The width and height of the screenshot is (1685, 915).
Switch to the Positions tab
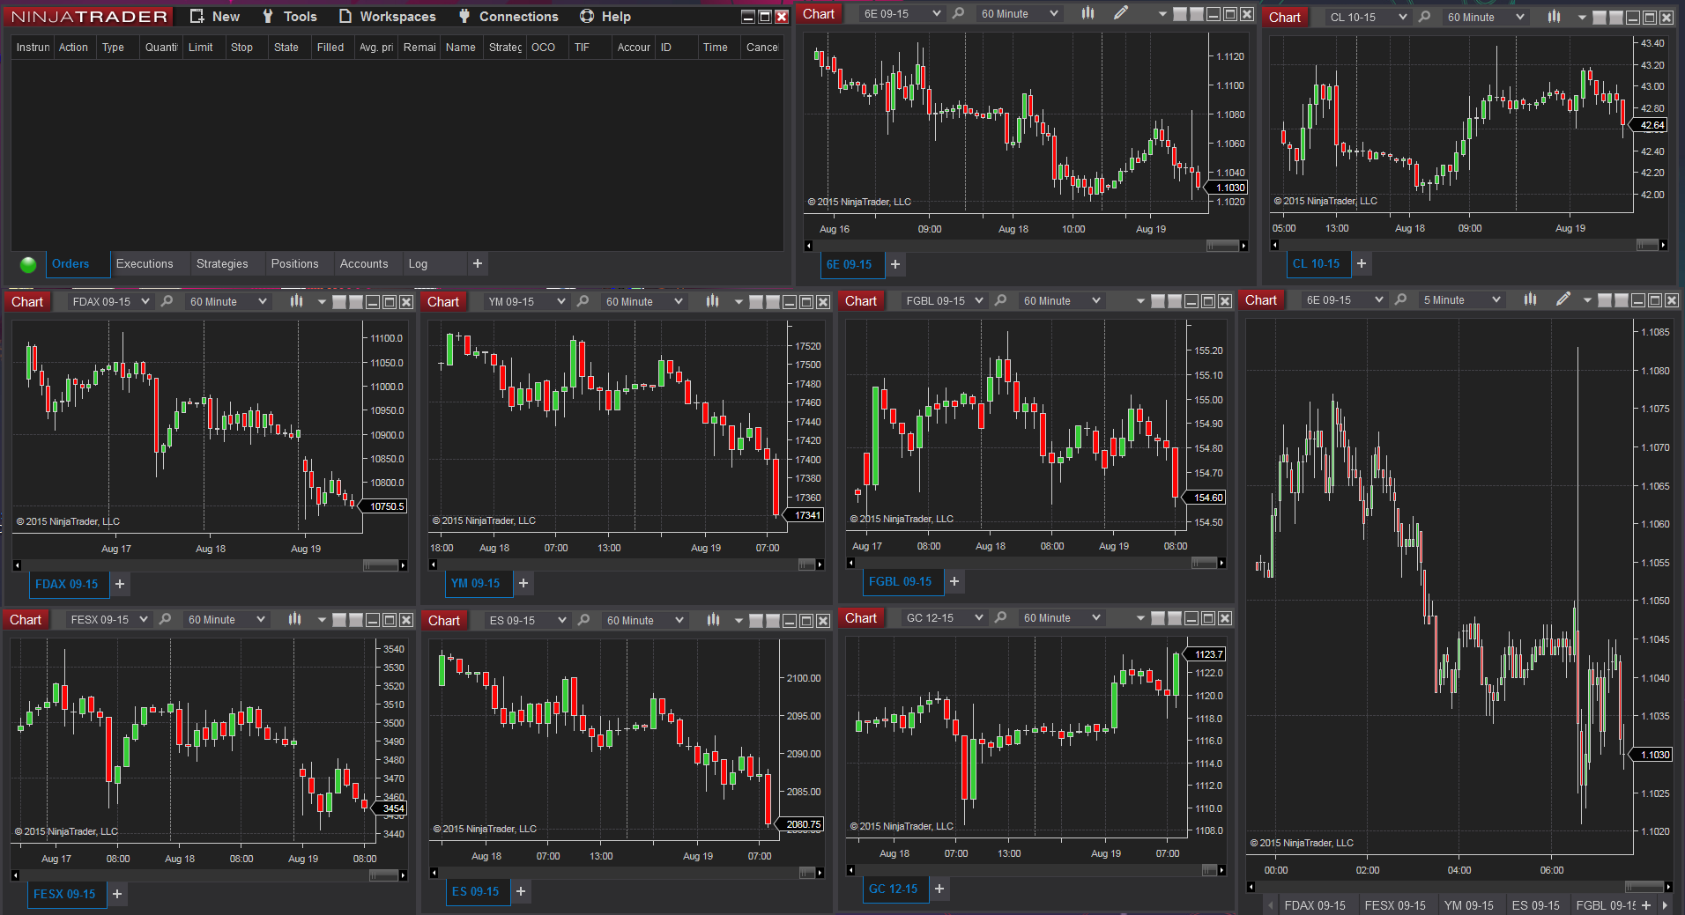(294, 263)
